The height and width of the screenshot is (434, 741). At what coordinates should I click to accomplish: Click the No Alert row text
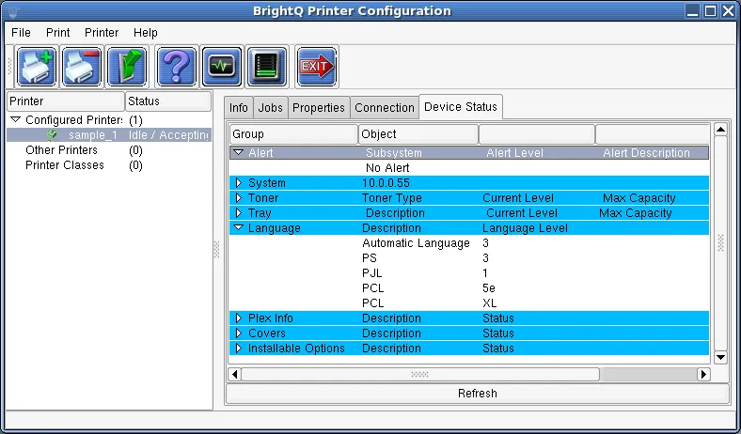(387, 167)
